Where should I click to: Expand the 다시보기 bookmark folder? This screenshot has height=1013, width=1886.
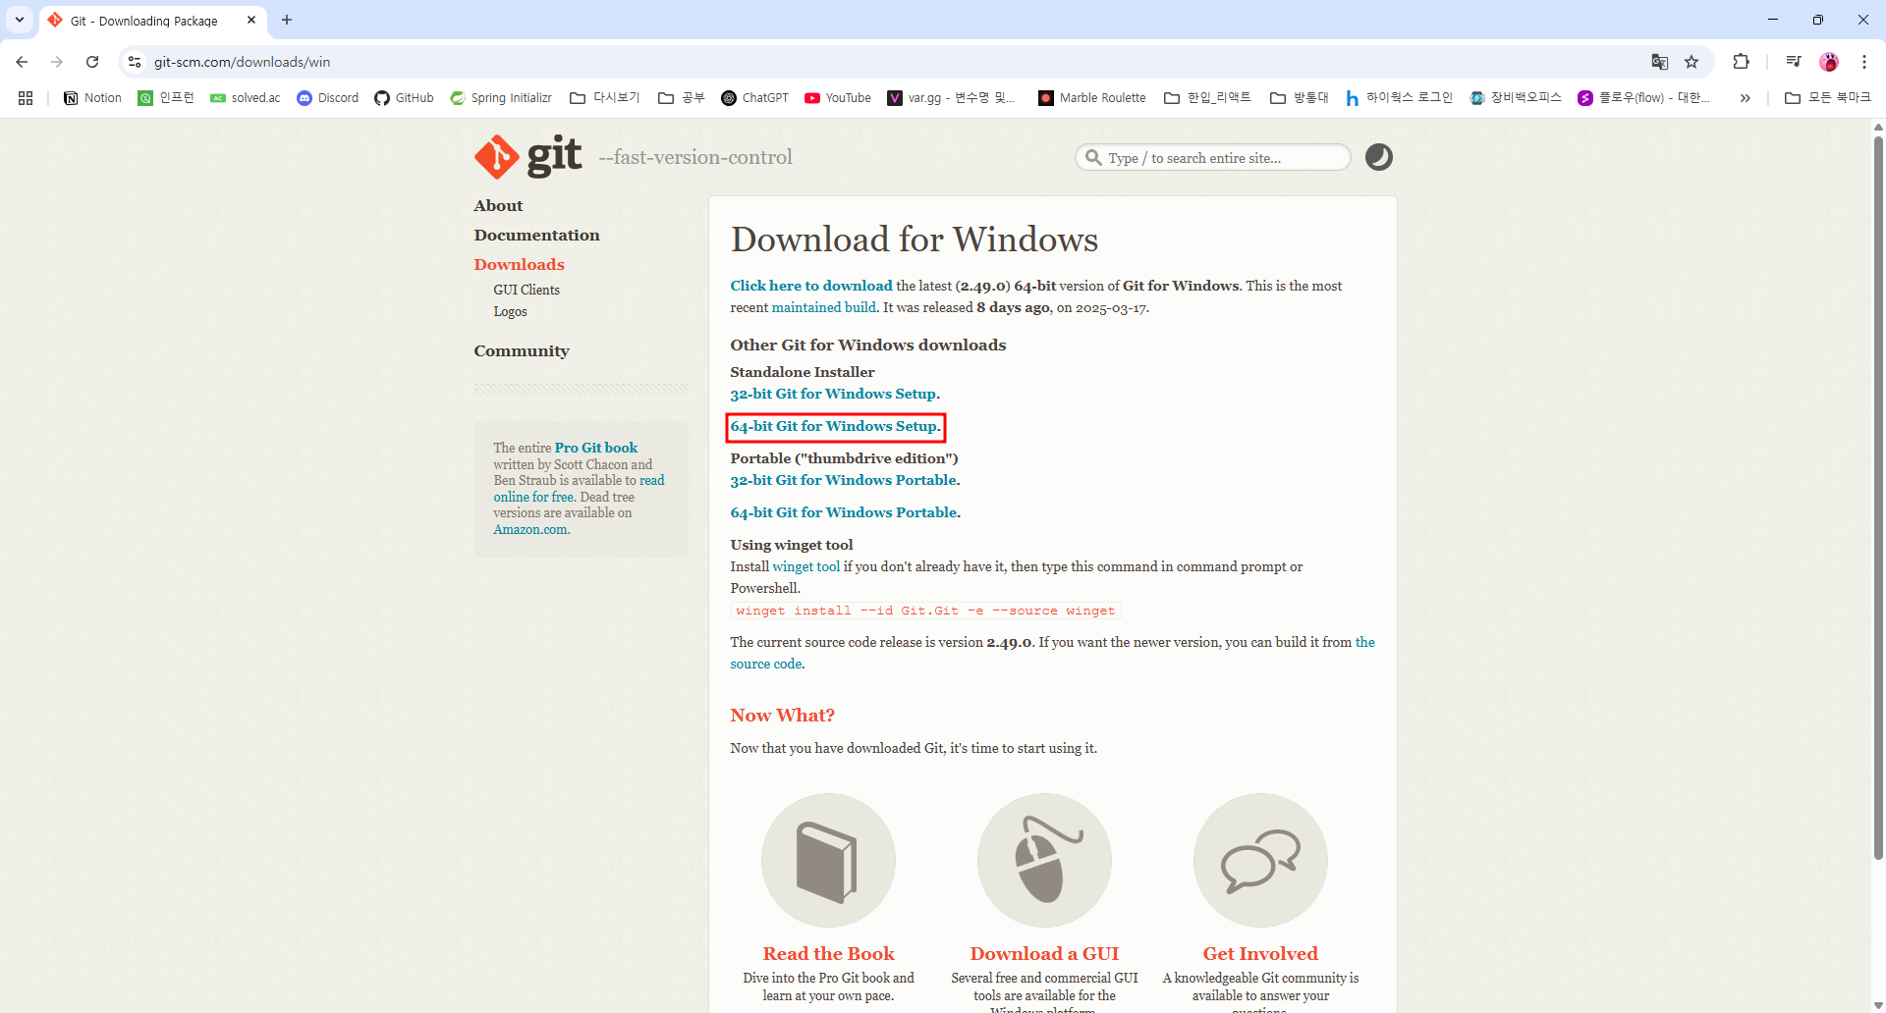[x=605, y=98]
